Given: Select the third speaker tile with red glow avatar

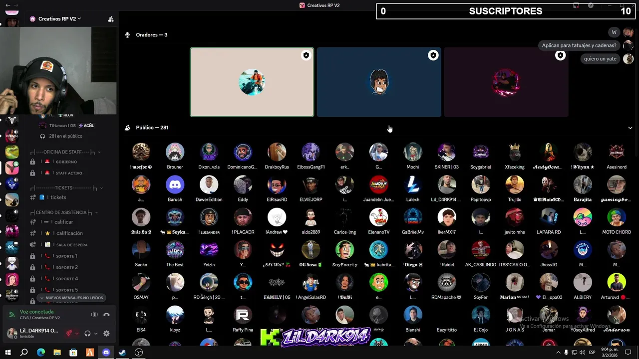Looking at the screenshot, I should 506,82.
